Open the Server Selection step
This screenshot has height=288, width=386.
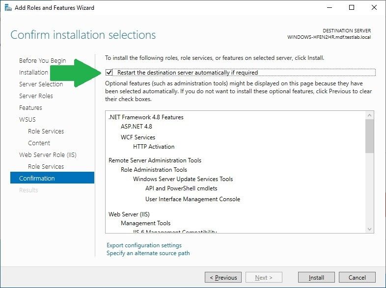(x=41, y=84)
